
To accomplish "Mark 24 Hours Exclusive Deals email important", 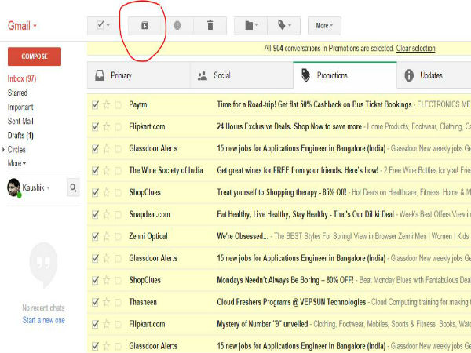I will 118,126.
